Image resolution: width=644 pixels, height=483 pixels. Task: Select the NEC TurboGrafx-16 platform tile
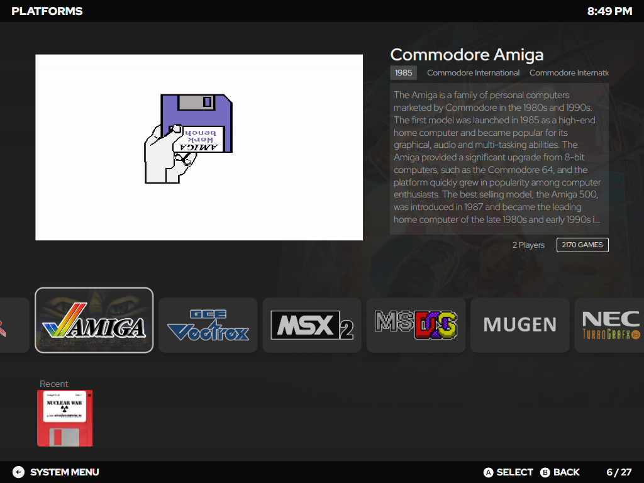point(609,325)
